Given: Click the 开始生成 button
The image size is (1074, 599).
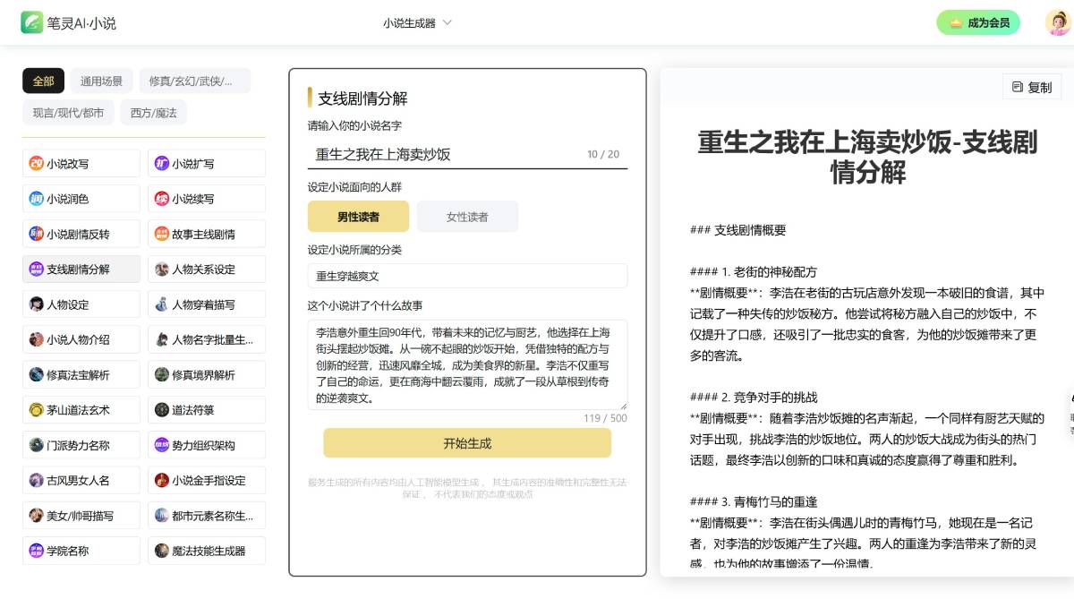Looking at the screenshot, I should [466, 443].
